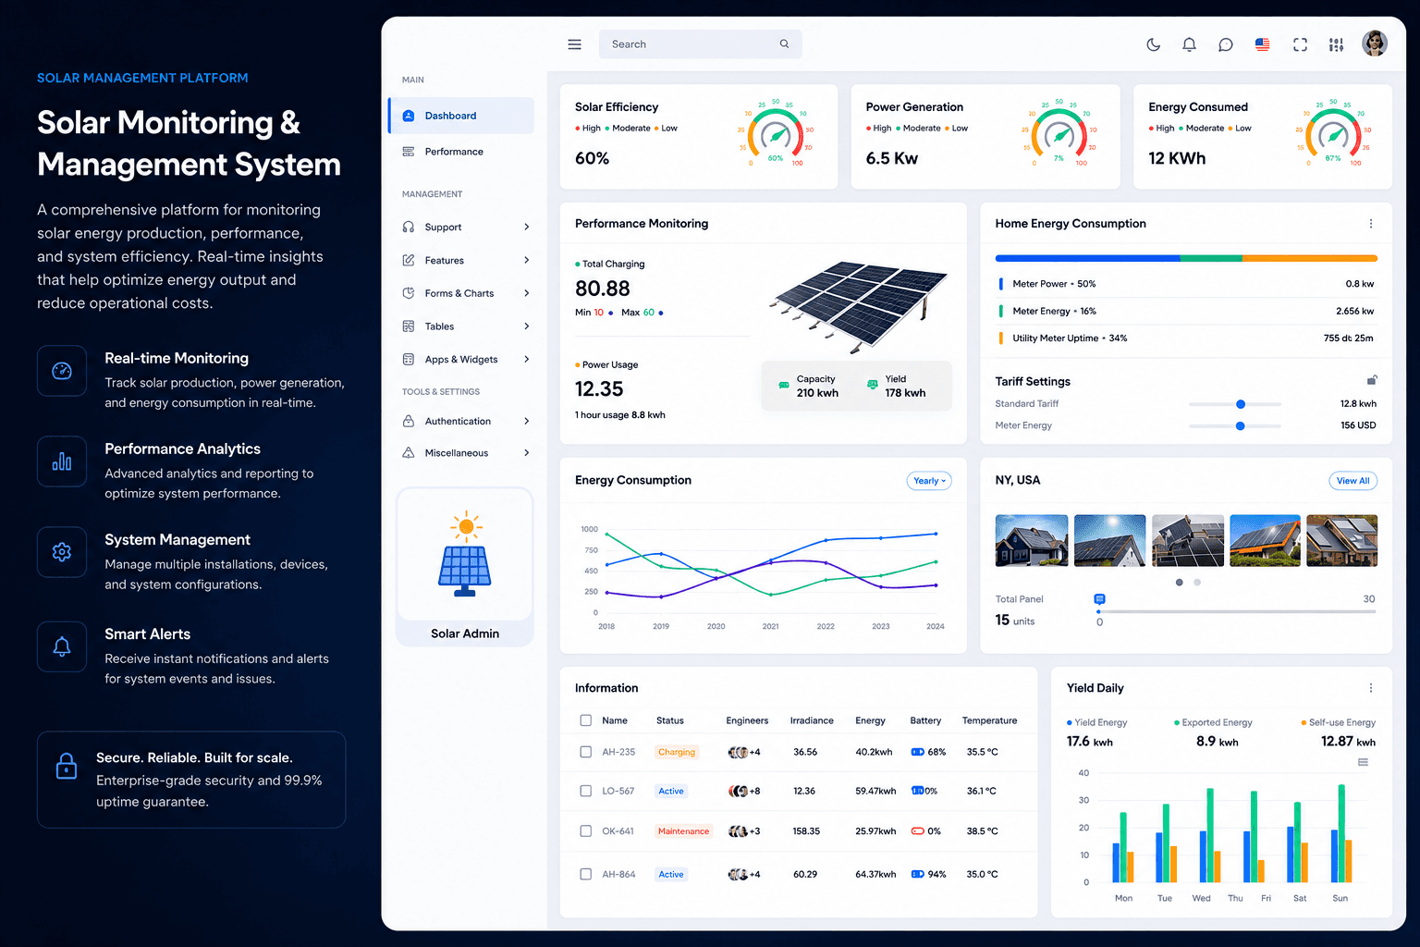
Task: Open the chat messages bubble icon
Action: coord(1225,44)
